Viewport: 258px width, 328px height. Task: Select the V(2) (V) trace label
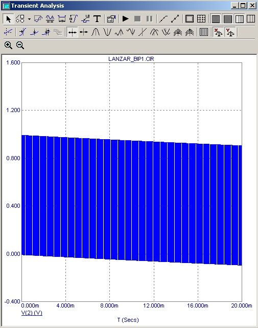click(x=32, y=313)
